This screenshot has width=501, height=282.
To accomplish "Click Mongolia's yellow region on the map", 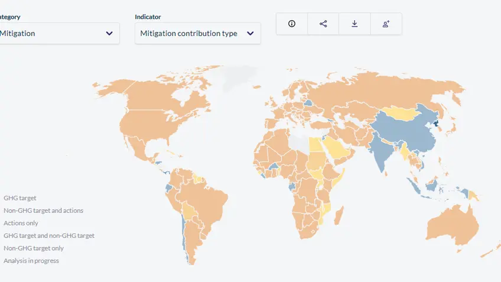I will 401,113.
